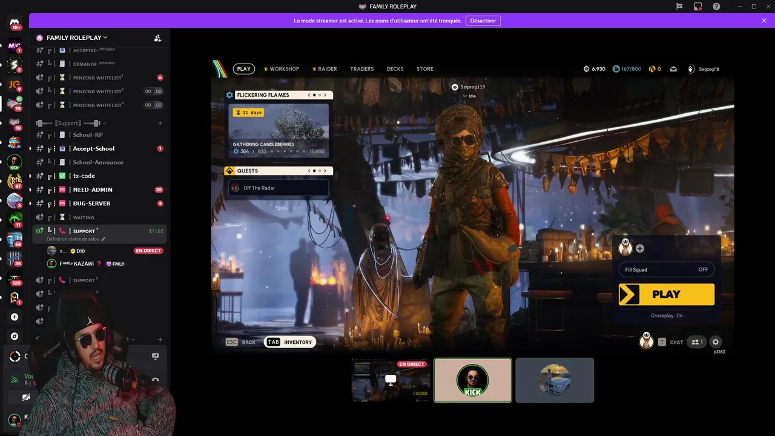Join the SUPPORT 2 voice channel
Image resolution: width=775 pixels, height=436 pixels.
click(x=99, y=280)
